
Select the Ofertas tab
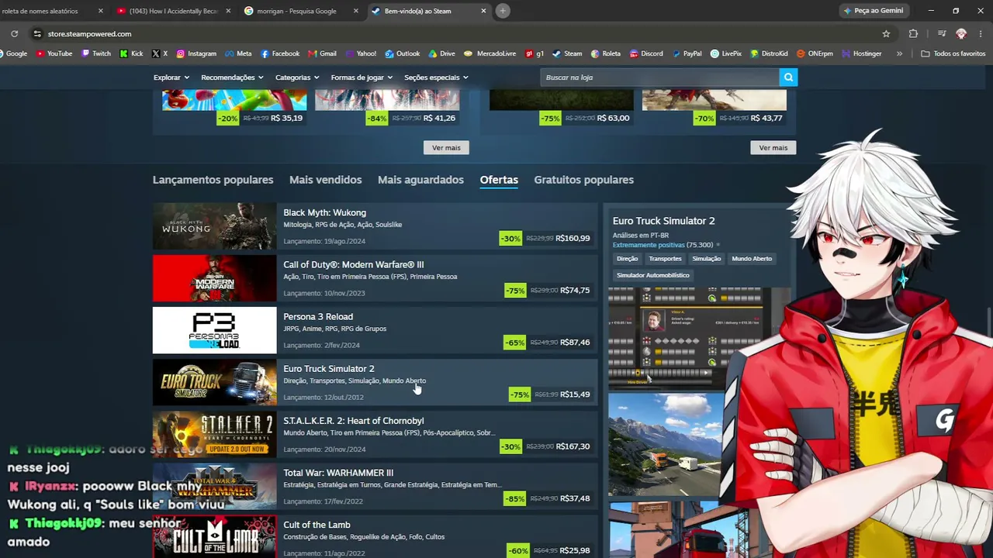499,180
